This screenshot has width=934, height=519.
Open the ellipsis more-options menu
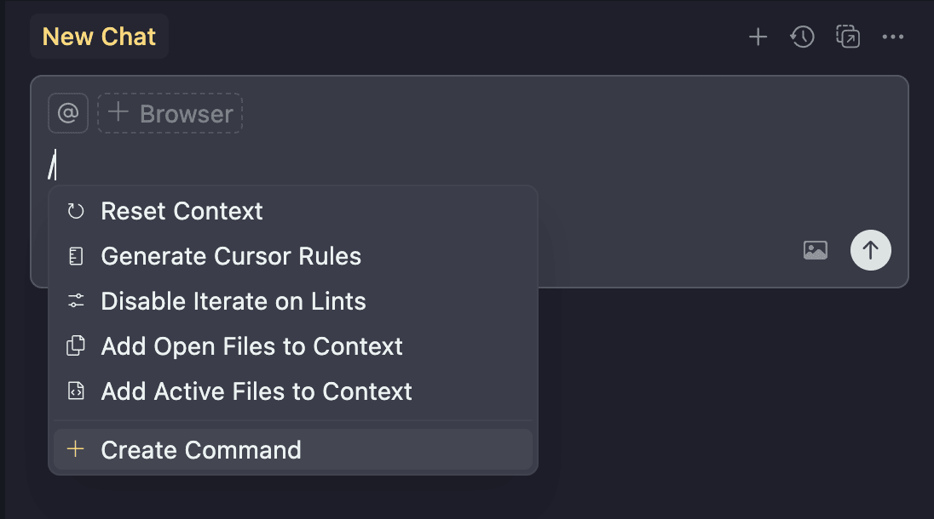(893, 37)
